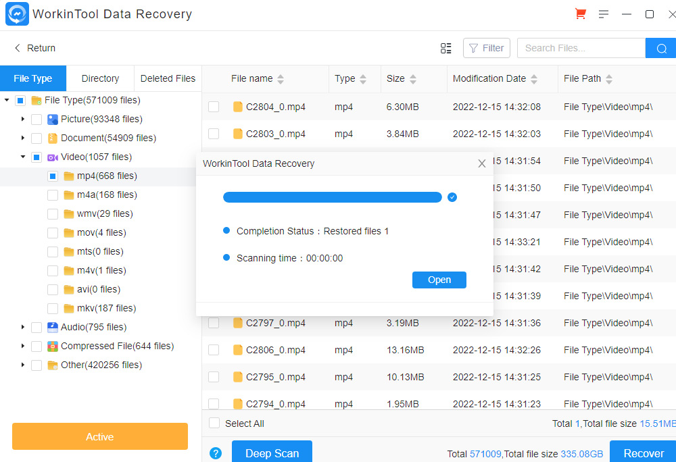676x462 pixels.
Task: Collapse the File Type root tree node
Action: [x=7, y=101]
